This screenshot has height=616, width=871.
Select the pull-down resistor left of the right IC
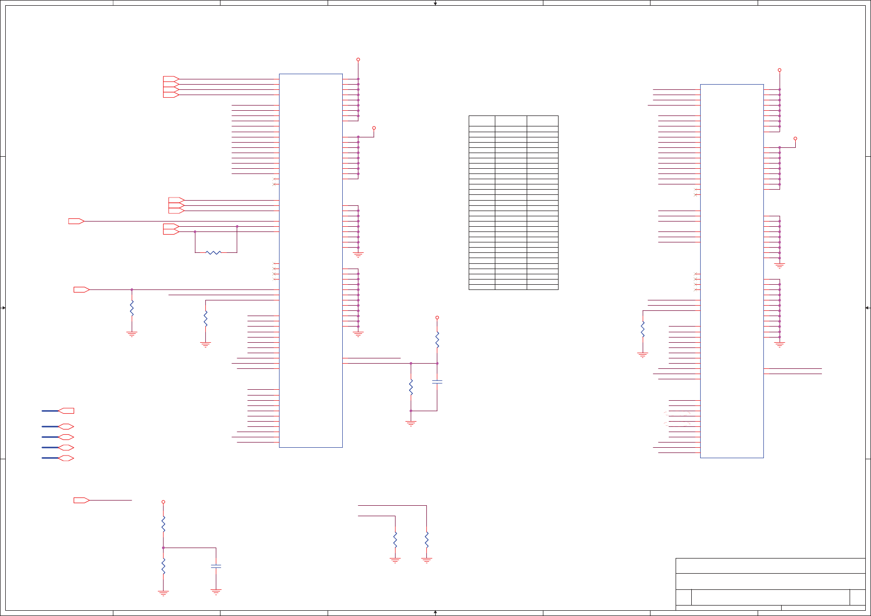[x=643, y=329]
